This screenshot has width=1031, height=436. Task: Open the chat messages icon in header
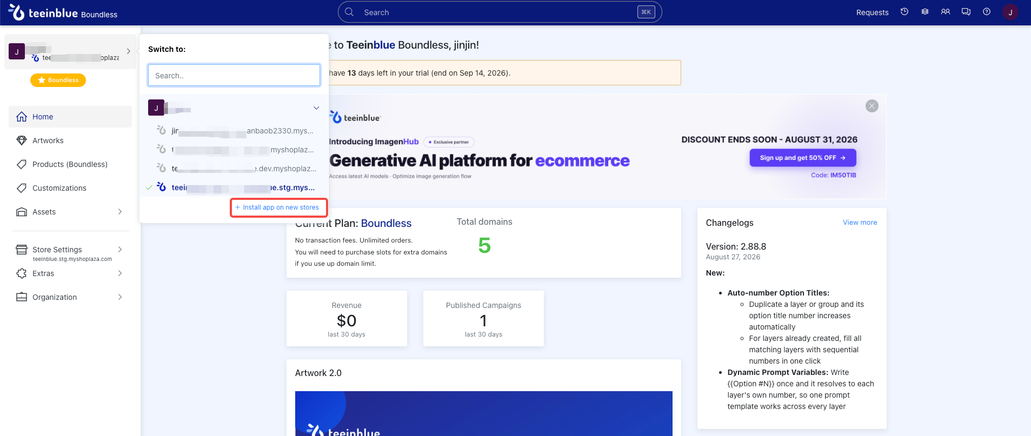click(x=966, y=12)
